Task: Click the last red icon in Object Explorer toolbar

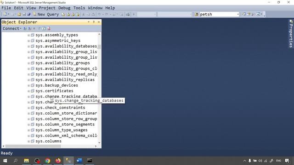Action: coord(49,28)
